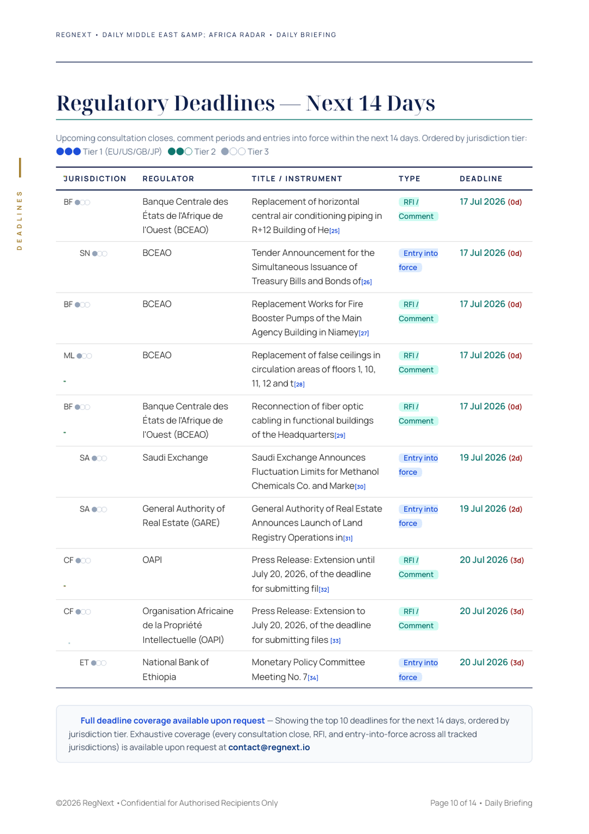Click 'Full deadline coverage available upon request'
Screen dimensions: 589x834
tap(172, 720)
